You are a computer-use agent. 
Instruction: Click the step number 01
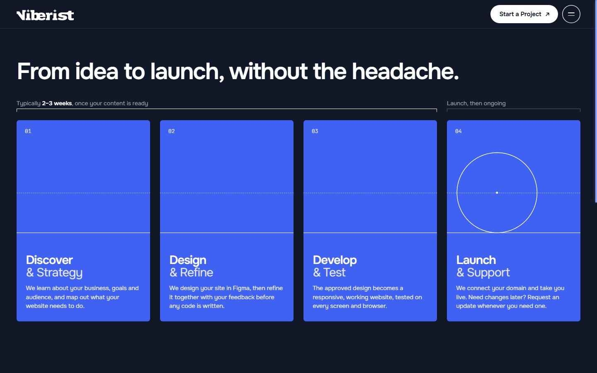click(x=28, y=131)
